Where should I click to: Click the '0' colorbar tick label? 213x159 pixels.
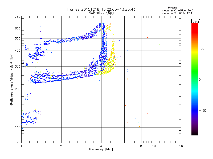click(x=200, y=80)
